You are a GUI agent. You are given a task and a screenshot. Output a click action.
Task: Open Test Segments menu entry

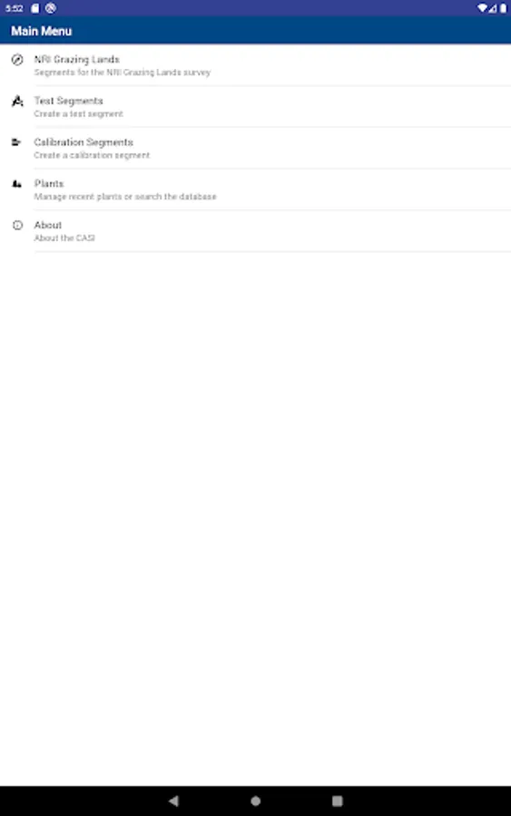coord(255,107)
